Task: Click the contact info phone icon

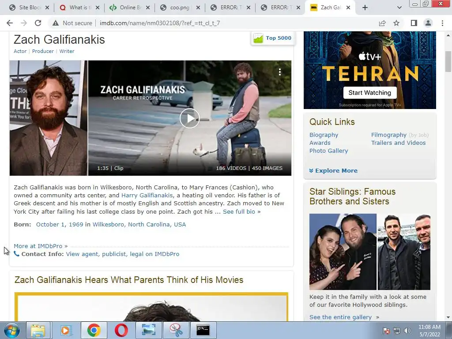Action: (17, 254)
